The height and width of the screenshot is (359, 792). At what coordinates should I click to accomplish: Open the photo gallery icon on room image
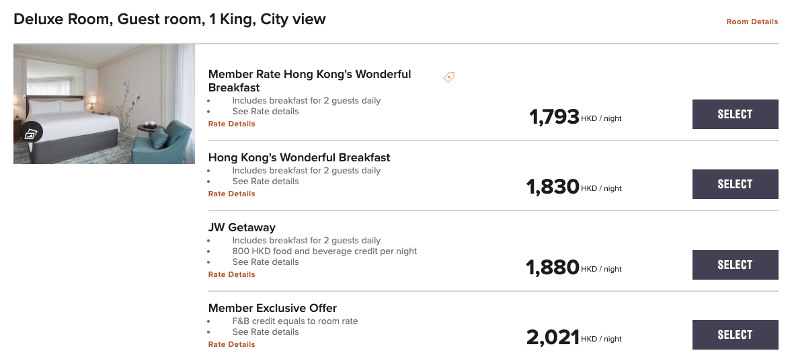32,133
